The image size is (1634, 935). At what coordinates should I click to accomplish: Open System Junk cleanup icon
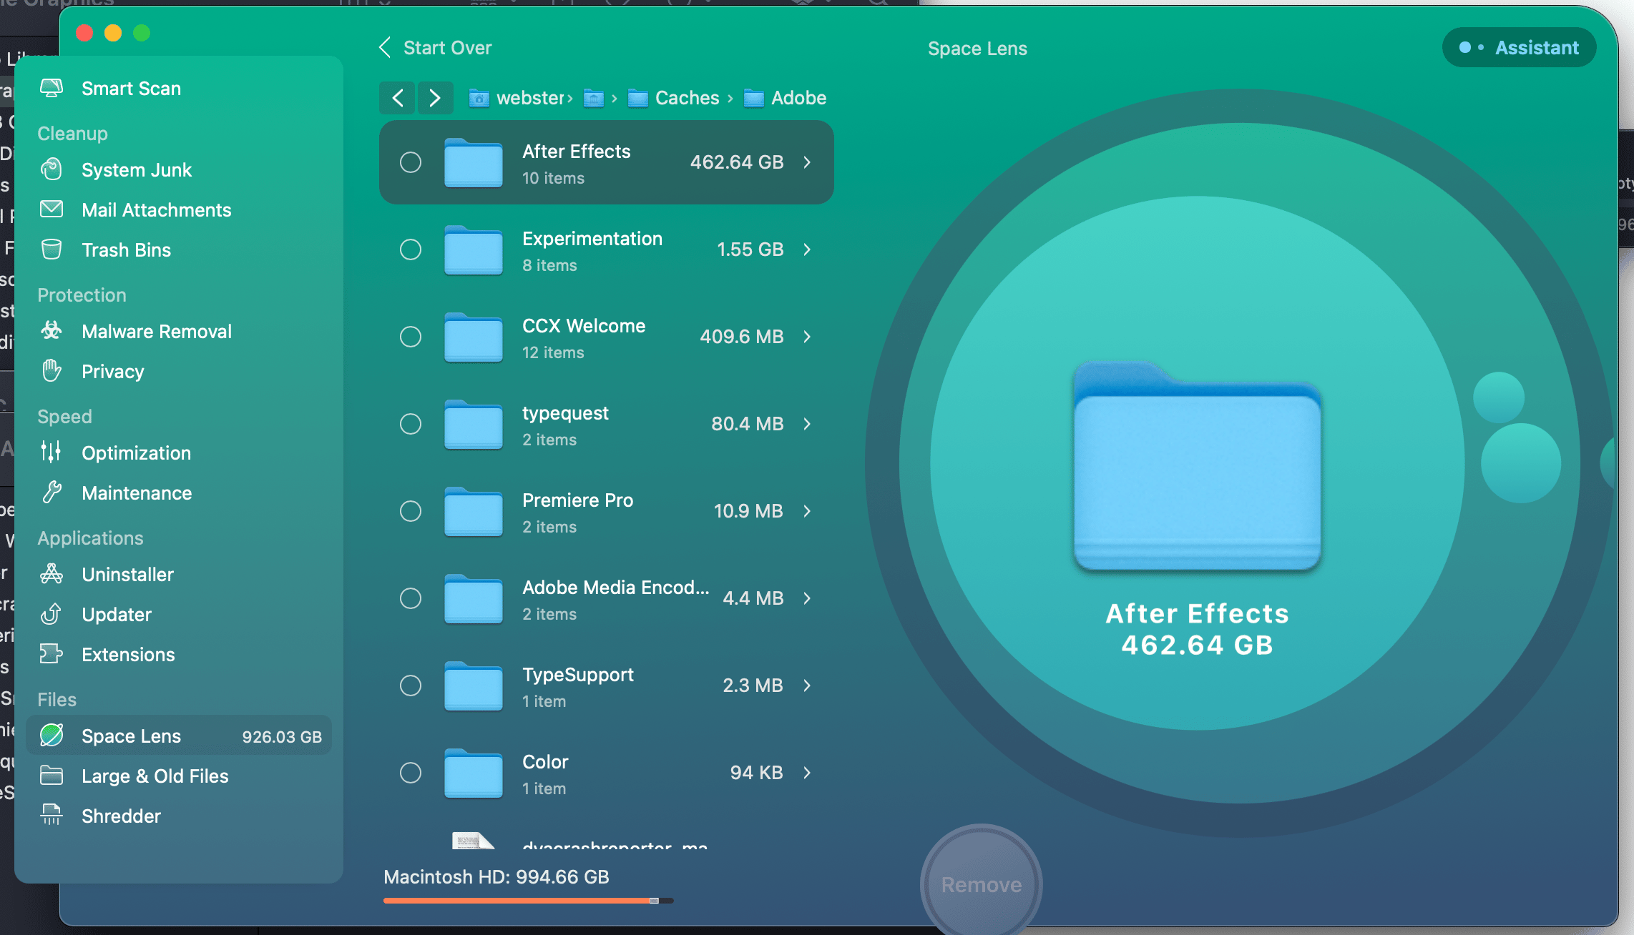[52, 169]
